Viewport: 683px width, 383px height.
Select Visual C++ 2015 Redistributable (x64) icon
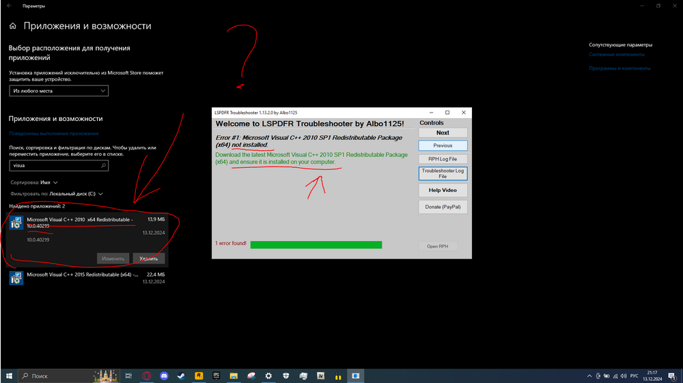16,278
